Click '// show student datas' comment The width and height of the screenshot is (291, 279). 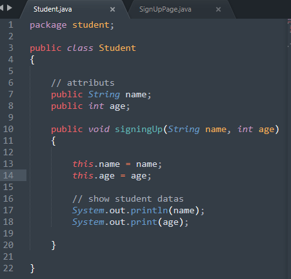point(128,199)
